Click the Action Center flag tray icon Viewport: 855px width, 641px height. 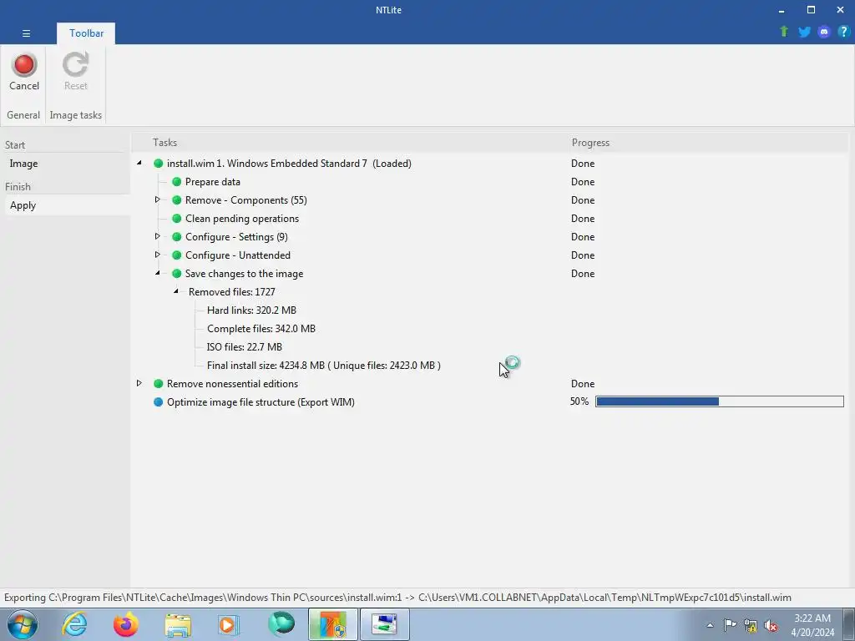pos(730,625)
